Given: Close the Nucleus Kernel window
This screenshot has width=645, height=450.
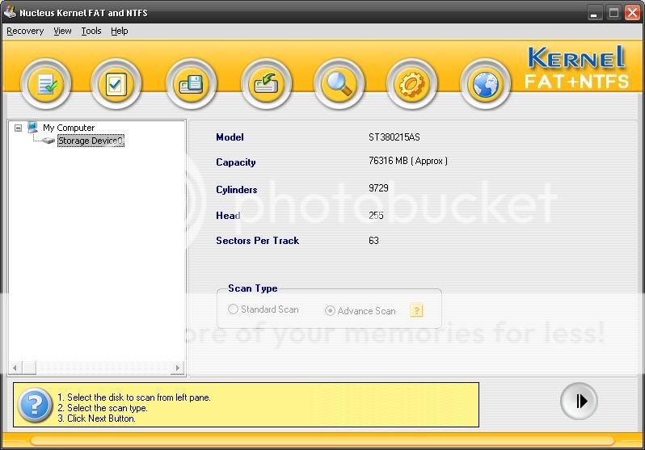Looking at the screenshot, I should pyautogui.click(x=632, y=13).
